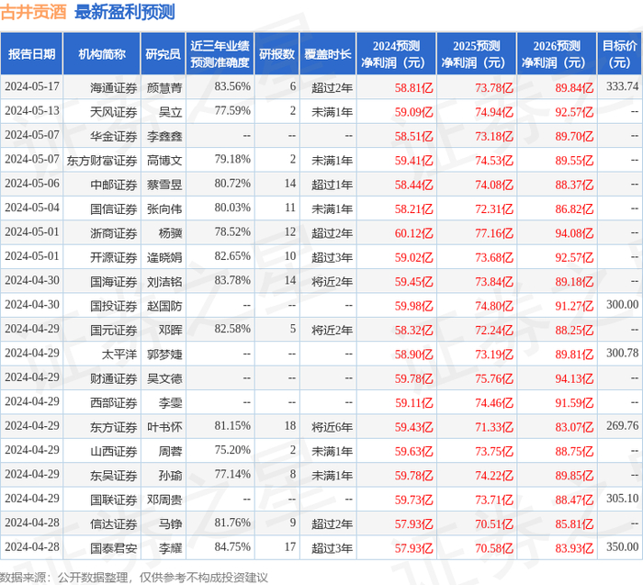Select the 2024-05-17 date cell
Viewport: 643px width, 585px height.
tap(32, 86)
